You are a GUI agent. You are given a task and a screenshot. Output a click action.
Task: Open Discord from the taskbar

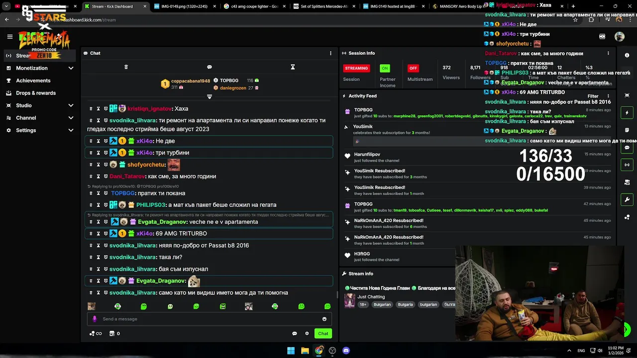[x=346, y=351]
